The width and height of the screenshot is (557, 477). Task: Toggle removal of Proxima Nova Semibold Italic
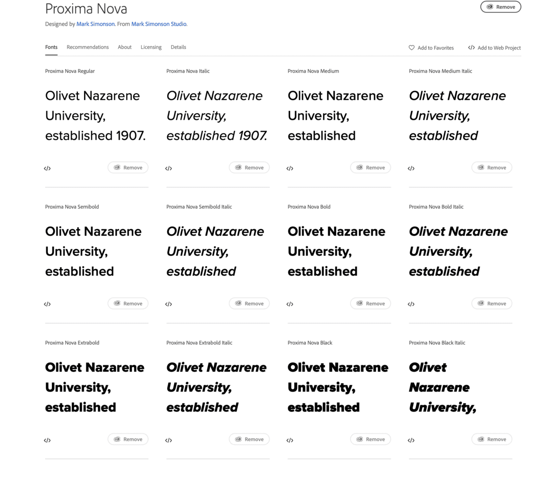click(249, 303)
